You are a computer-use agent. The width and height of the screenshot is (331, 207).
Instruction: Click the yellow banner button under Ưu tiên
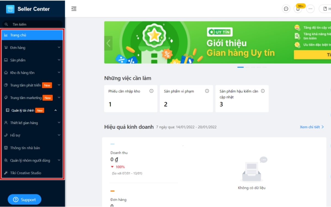tap(312, 55)
